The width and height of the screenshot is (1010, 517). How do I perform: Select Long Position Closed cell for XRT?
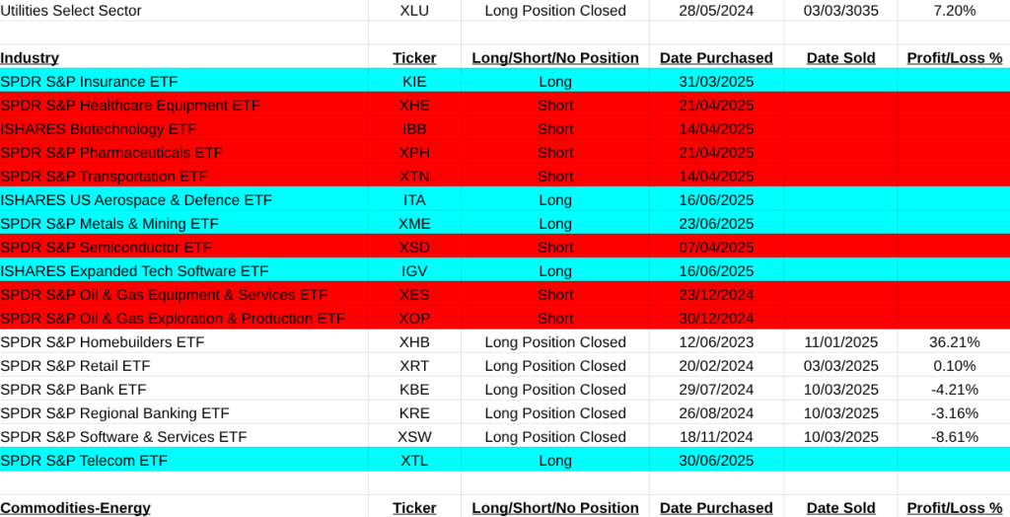[555, 366]
